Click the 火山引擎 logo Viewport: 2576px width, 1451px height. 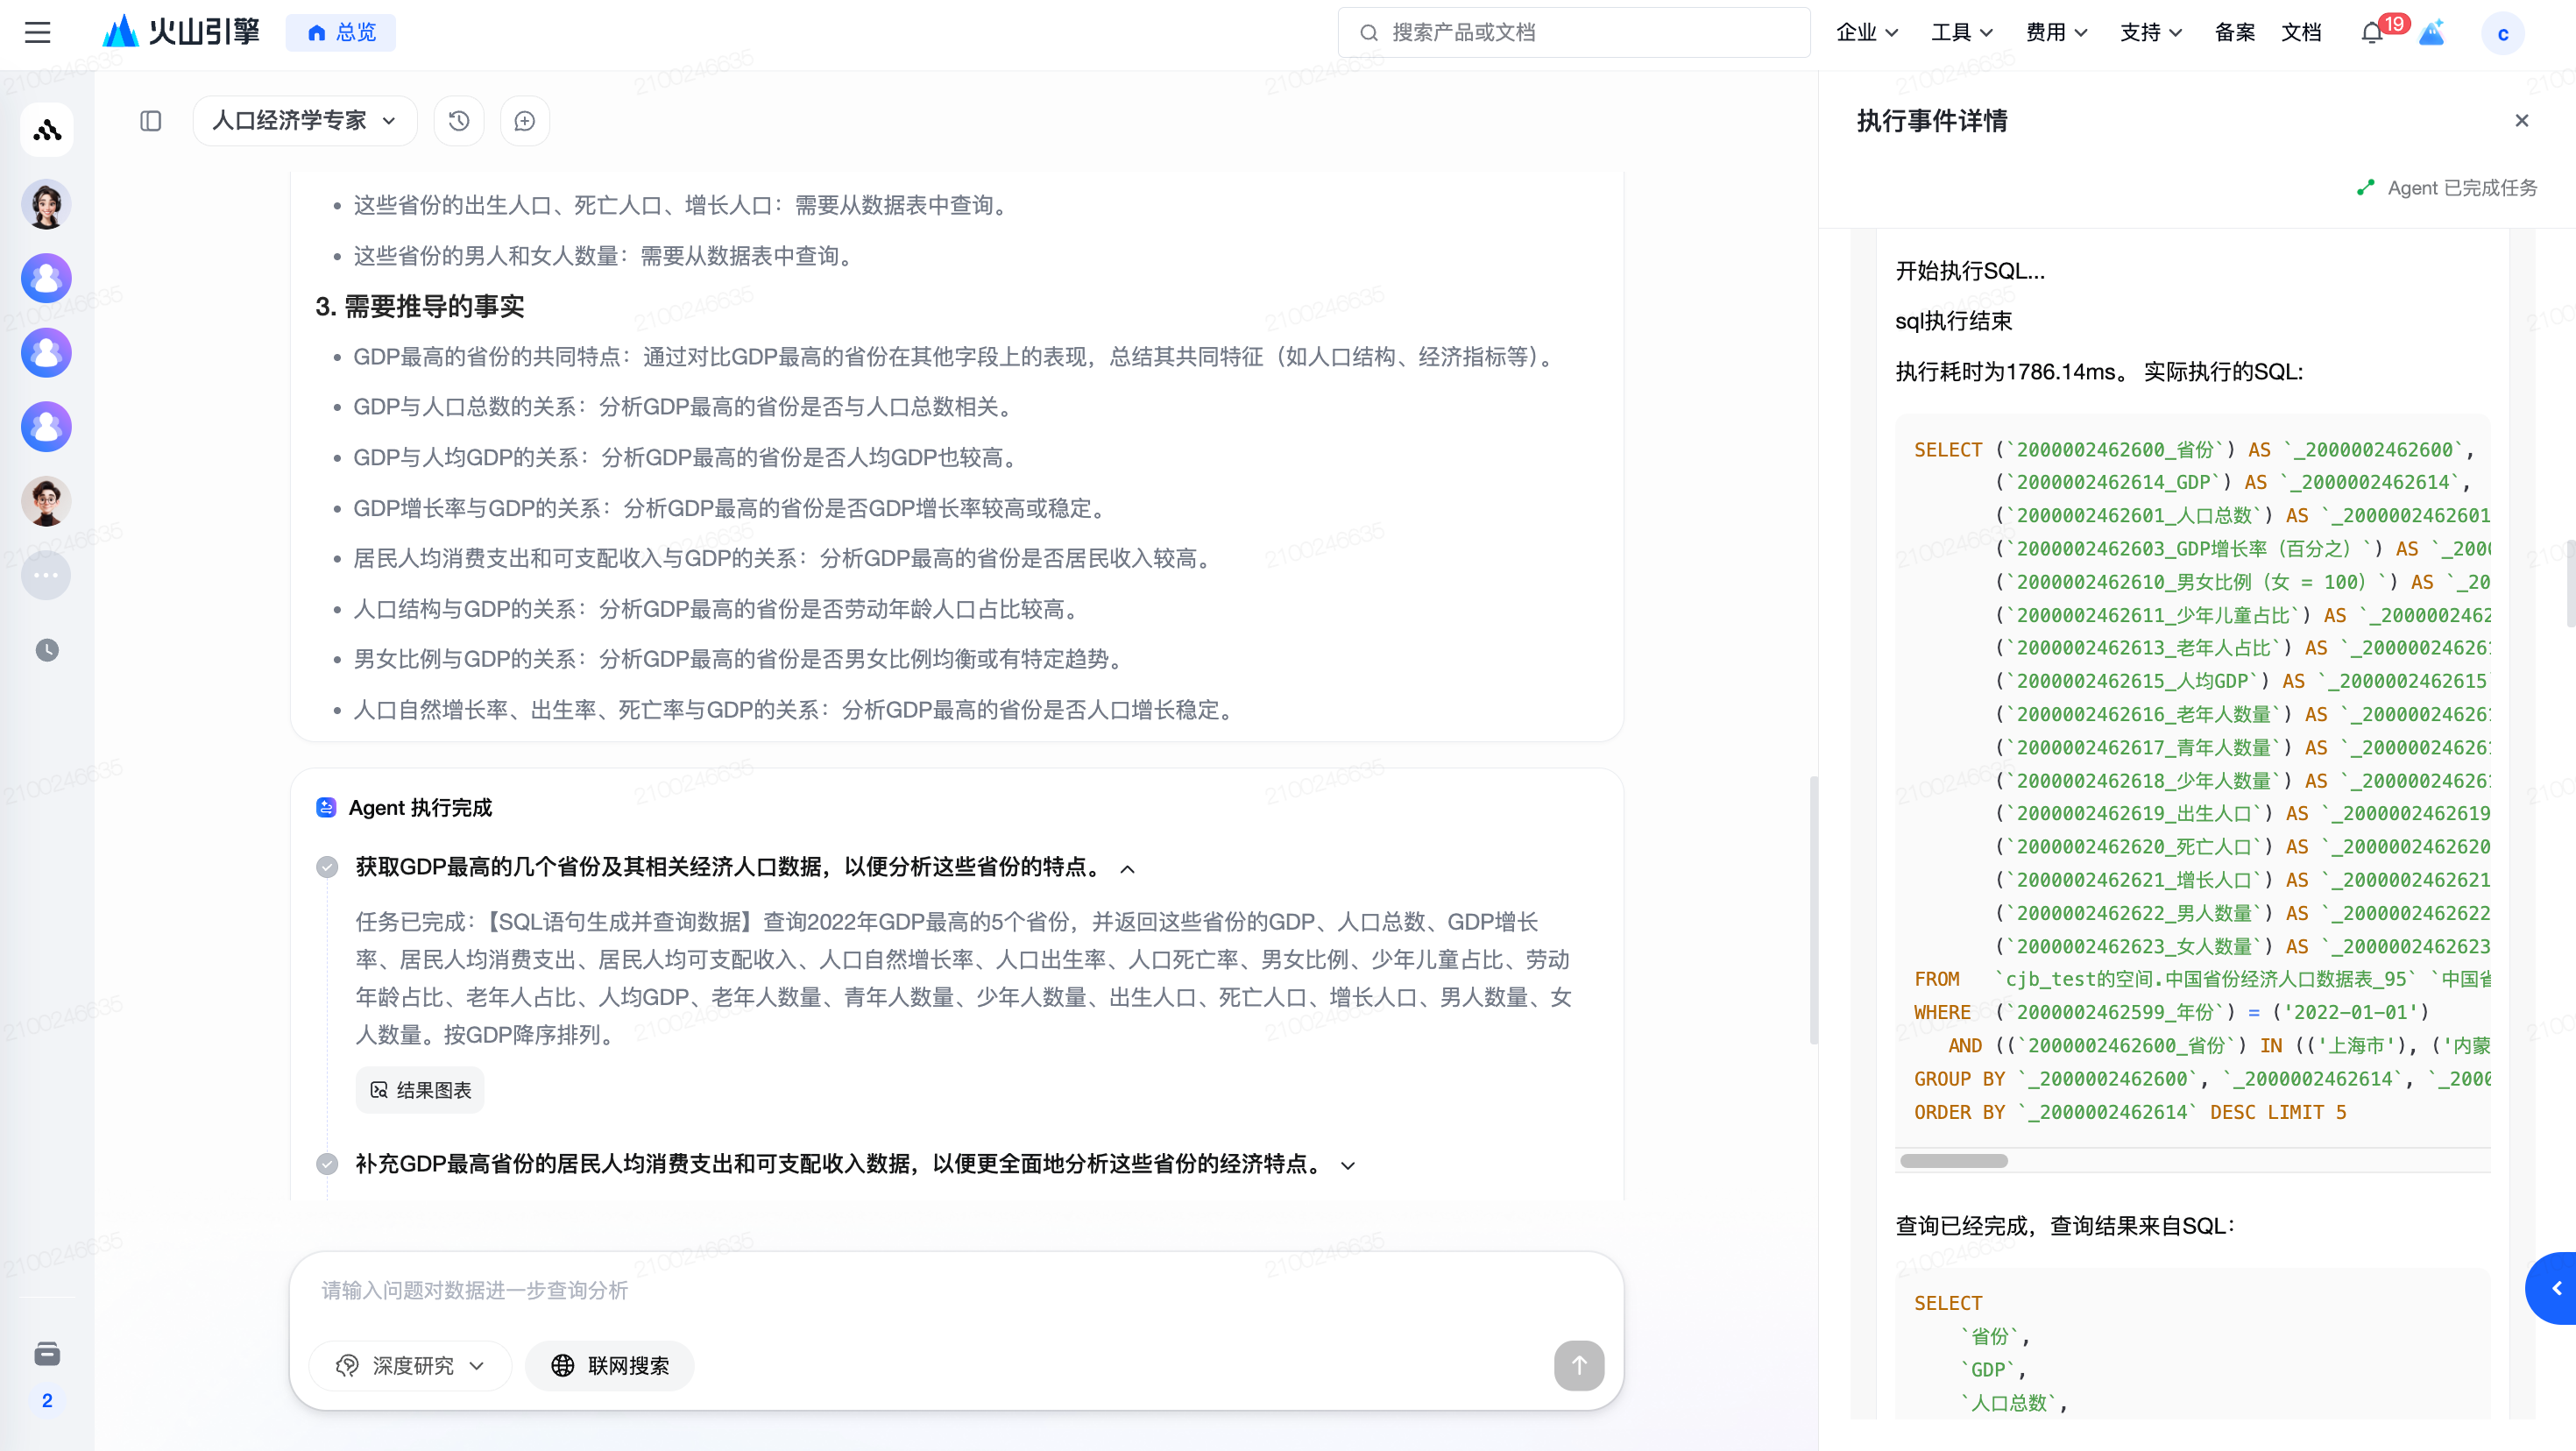click(181, 32)
